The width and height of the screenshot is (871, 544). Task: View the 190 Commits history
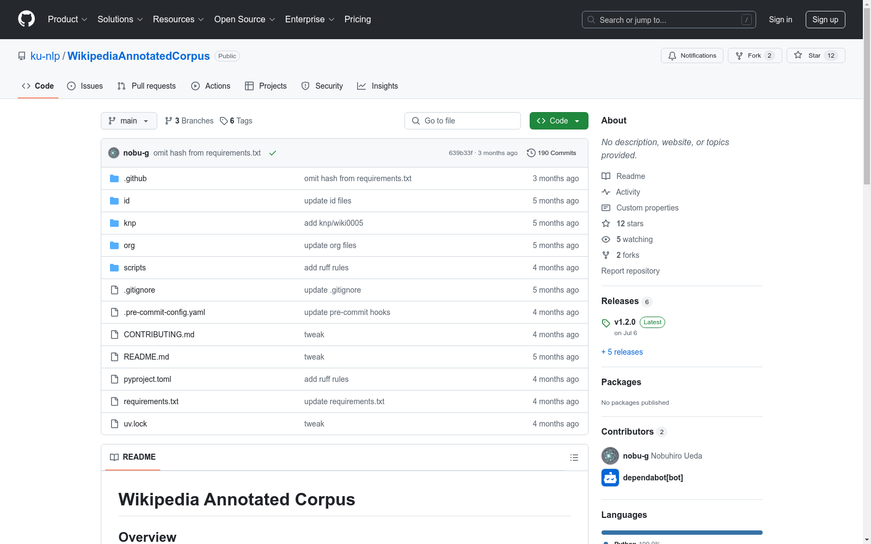click(x=551, y=153)
